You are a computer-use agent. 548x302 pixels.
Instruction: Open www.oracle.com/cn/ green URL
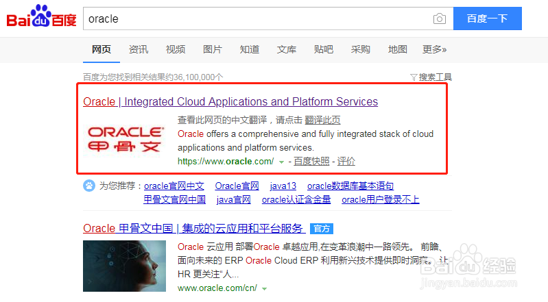pos(217,288)
